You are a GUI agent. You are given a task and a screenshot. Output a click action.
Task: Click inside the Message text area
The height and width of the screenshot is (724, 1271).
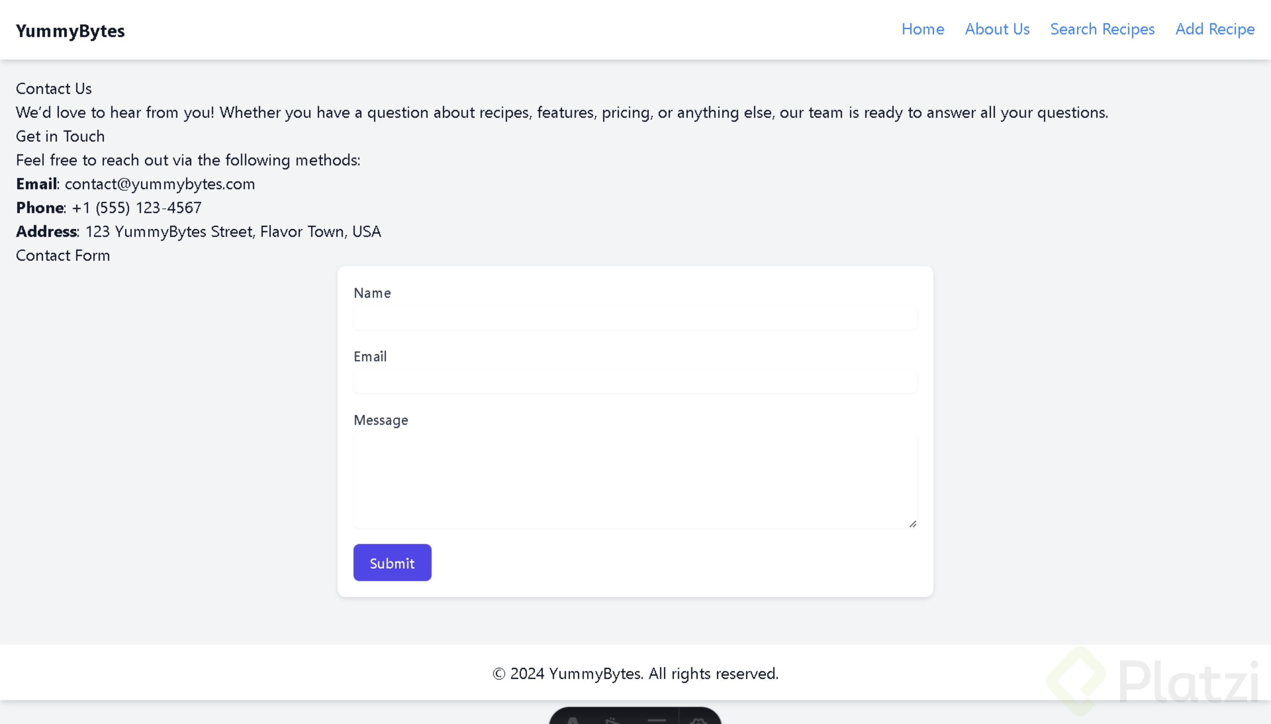coord(635,480)
